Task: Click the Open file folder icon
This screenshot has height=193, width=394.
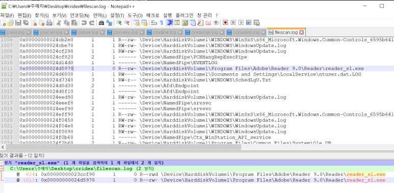Action: click(x=10, y=23)
